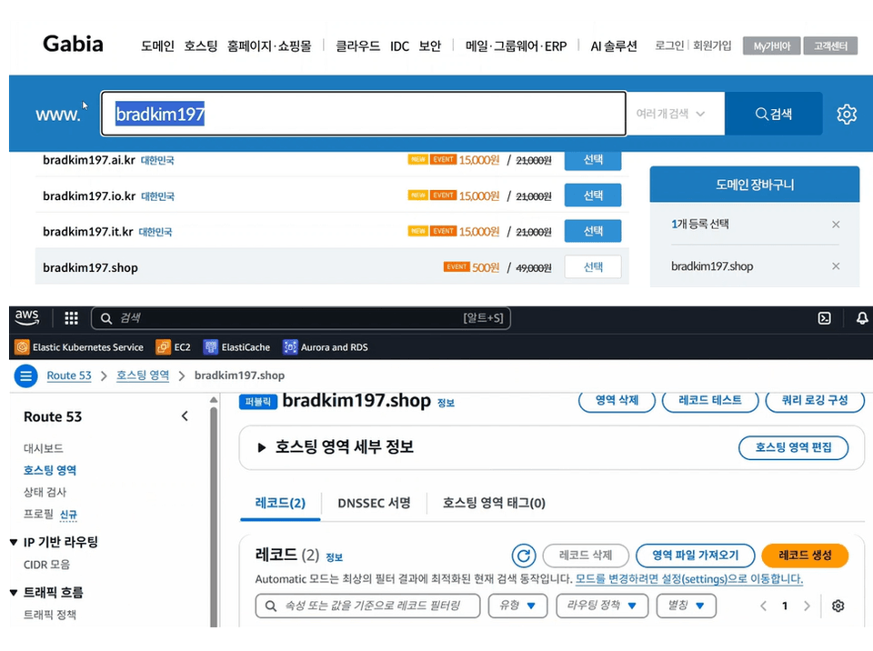Go to previous records page
Image resolution: width=873 pixels, height=651 pixels.
point(763,606)
